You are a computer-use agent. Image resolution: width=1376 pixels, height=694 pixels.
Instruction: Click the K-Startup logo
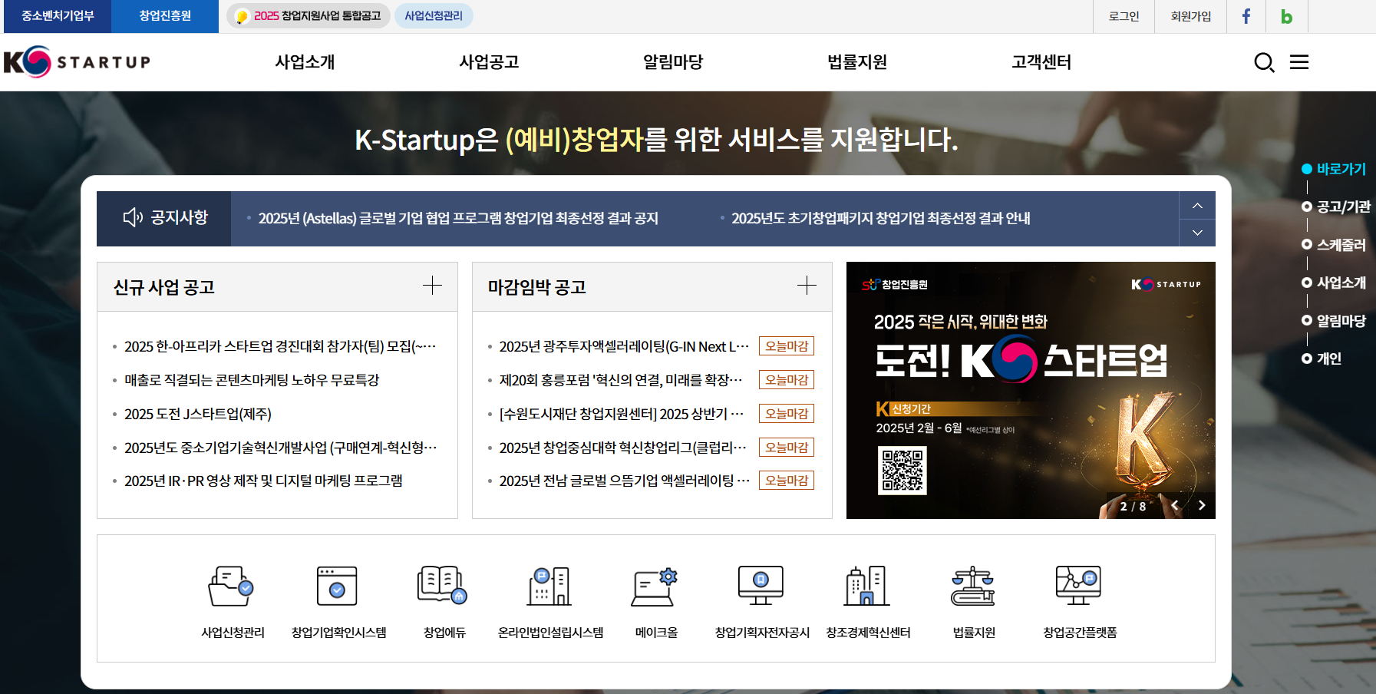click(77, 61)
